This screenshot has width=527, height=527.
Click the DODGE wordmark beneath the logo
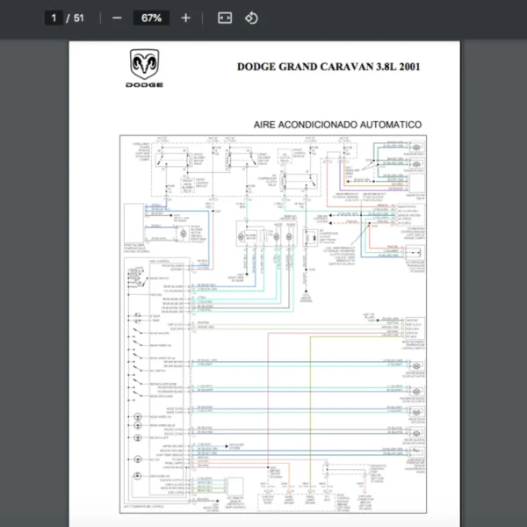click(x=144, y=85)
